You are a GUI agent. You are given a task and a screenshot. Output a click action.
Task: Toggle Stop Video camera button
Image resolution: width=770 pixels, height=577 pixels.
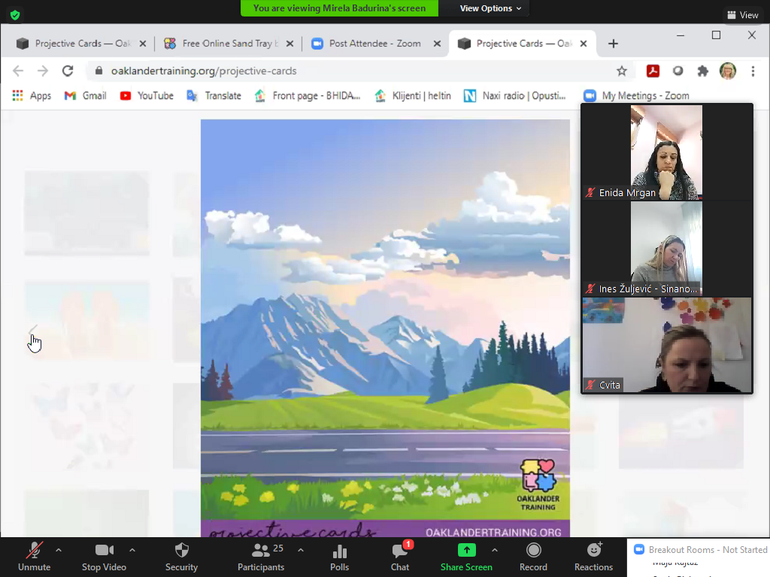104,556
